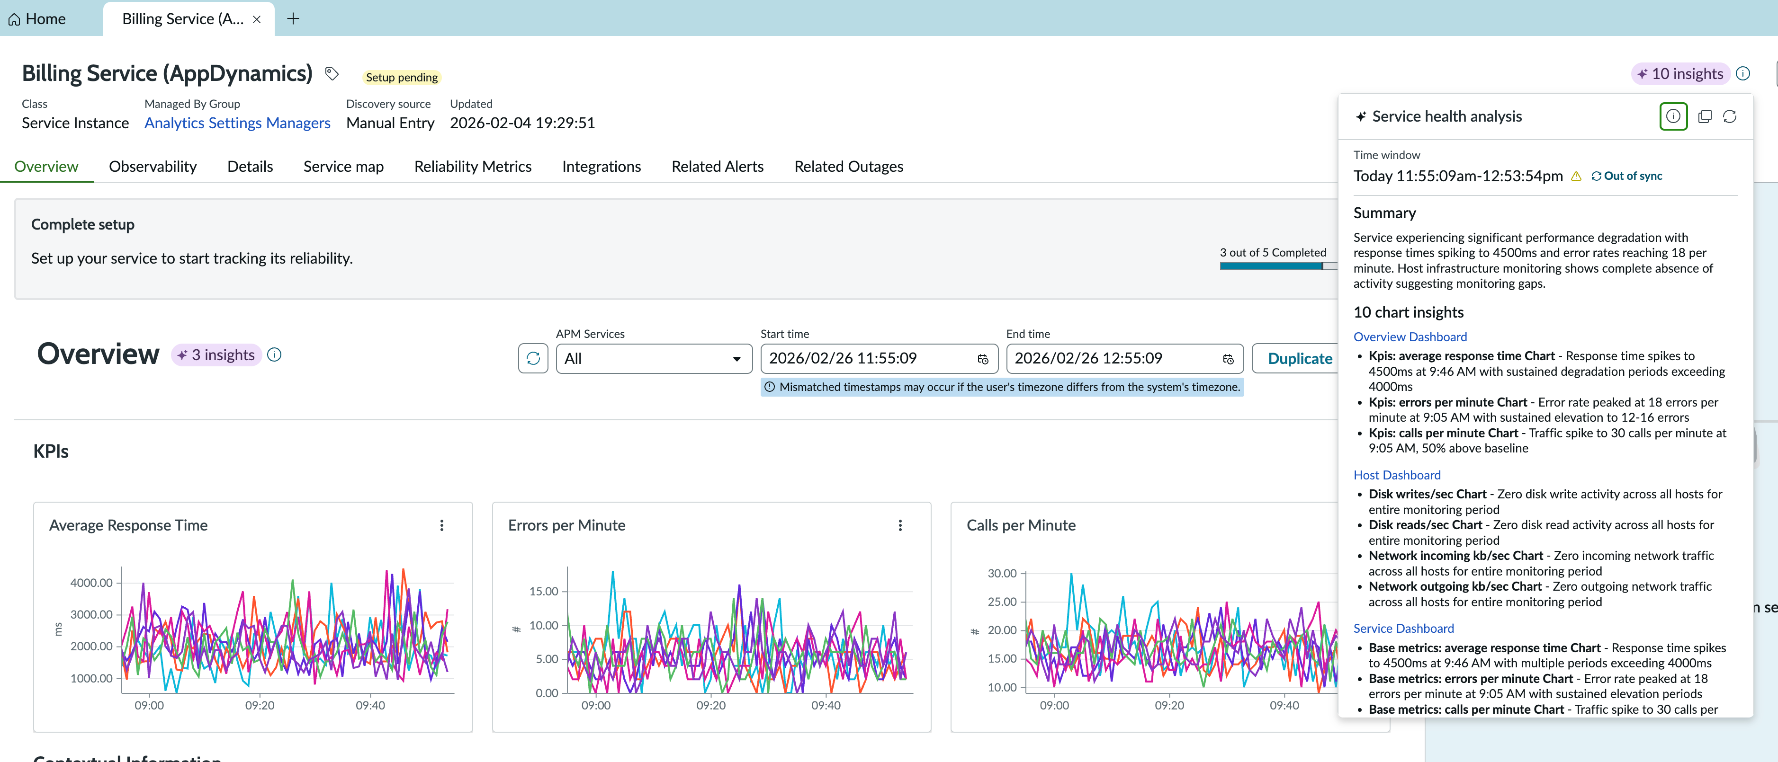1778x762 pixels.
Task: Expand the APM Services dropdown
Action: point(654,359)
